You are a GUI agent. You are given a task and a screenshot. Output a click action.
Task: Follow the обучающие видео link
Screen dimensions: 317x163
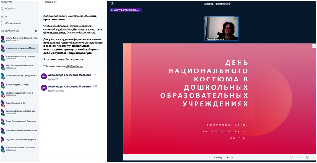coord(55,33)
